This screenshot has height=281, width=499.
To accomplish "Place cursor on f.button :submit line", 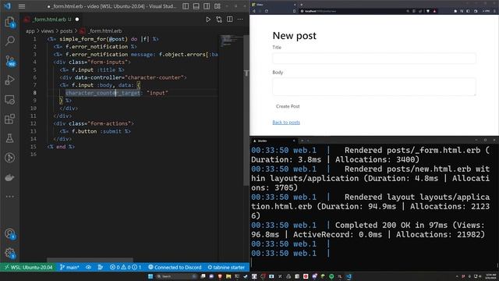I will pos(95,131).
